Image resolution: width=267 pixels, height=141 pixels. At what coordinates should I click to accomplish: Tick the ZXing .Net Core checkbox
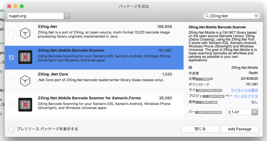coord(11,81)
